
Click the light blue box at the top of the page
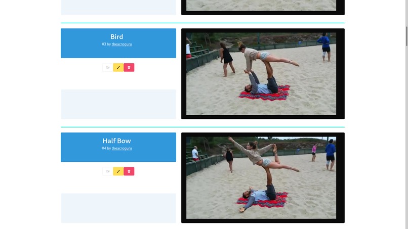tap(118, 7)
